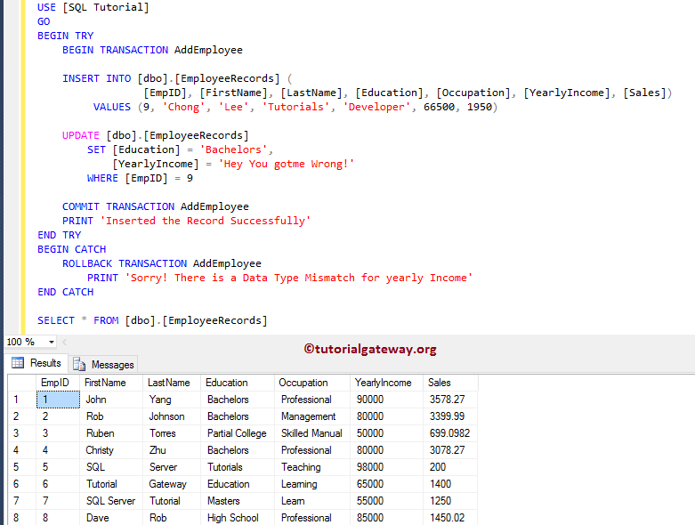695x525 pixels.
Task: Select the grid's top-left select-all corner cell
Action: tap(21, 383)
